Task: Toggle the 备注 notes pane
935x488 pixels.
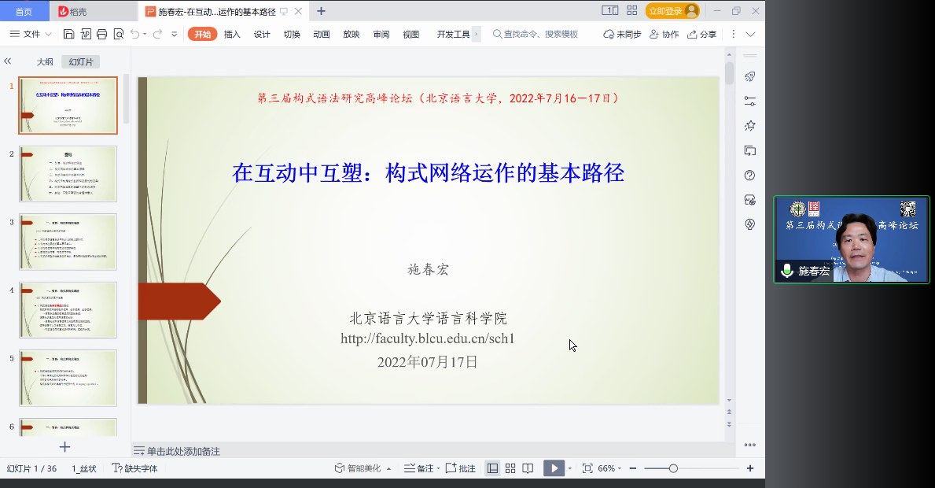Action: click(419, 468)
